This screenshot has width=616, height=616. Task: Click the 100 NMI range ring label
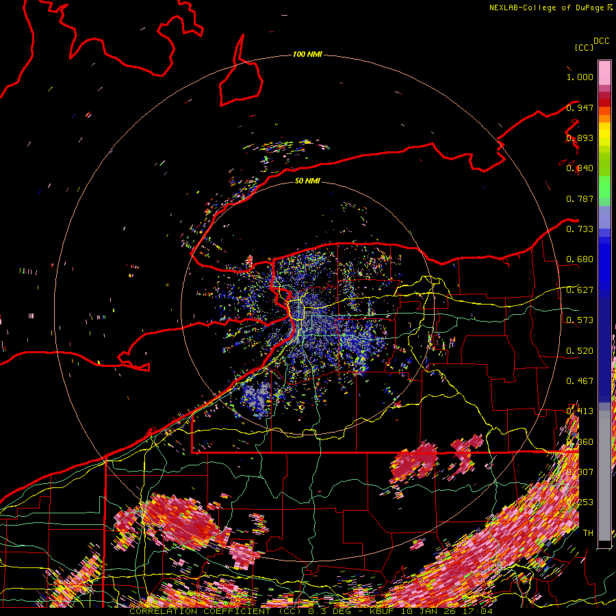tap(307, 54)
